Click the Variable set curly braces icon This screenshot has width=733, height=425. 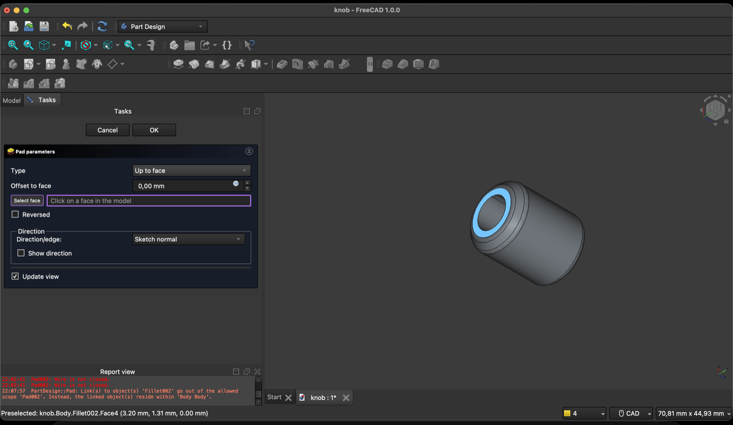[x=227, y=45]
